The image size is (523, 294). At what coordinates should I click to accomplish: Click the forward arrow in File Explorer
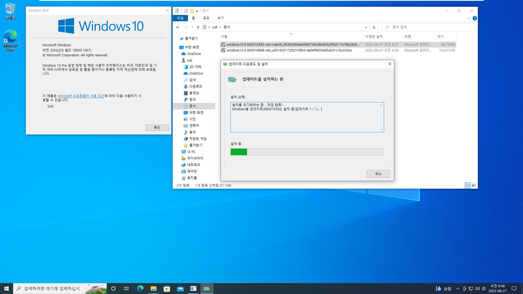(186, 27)
